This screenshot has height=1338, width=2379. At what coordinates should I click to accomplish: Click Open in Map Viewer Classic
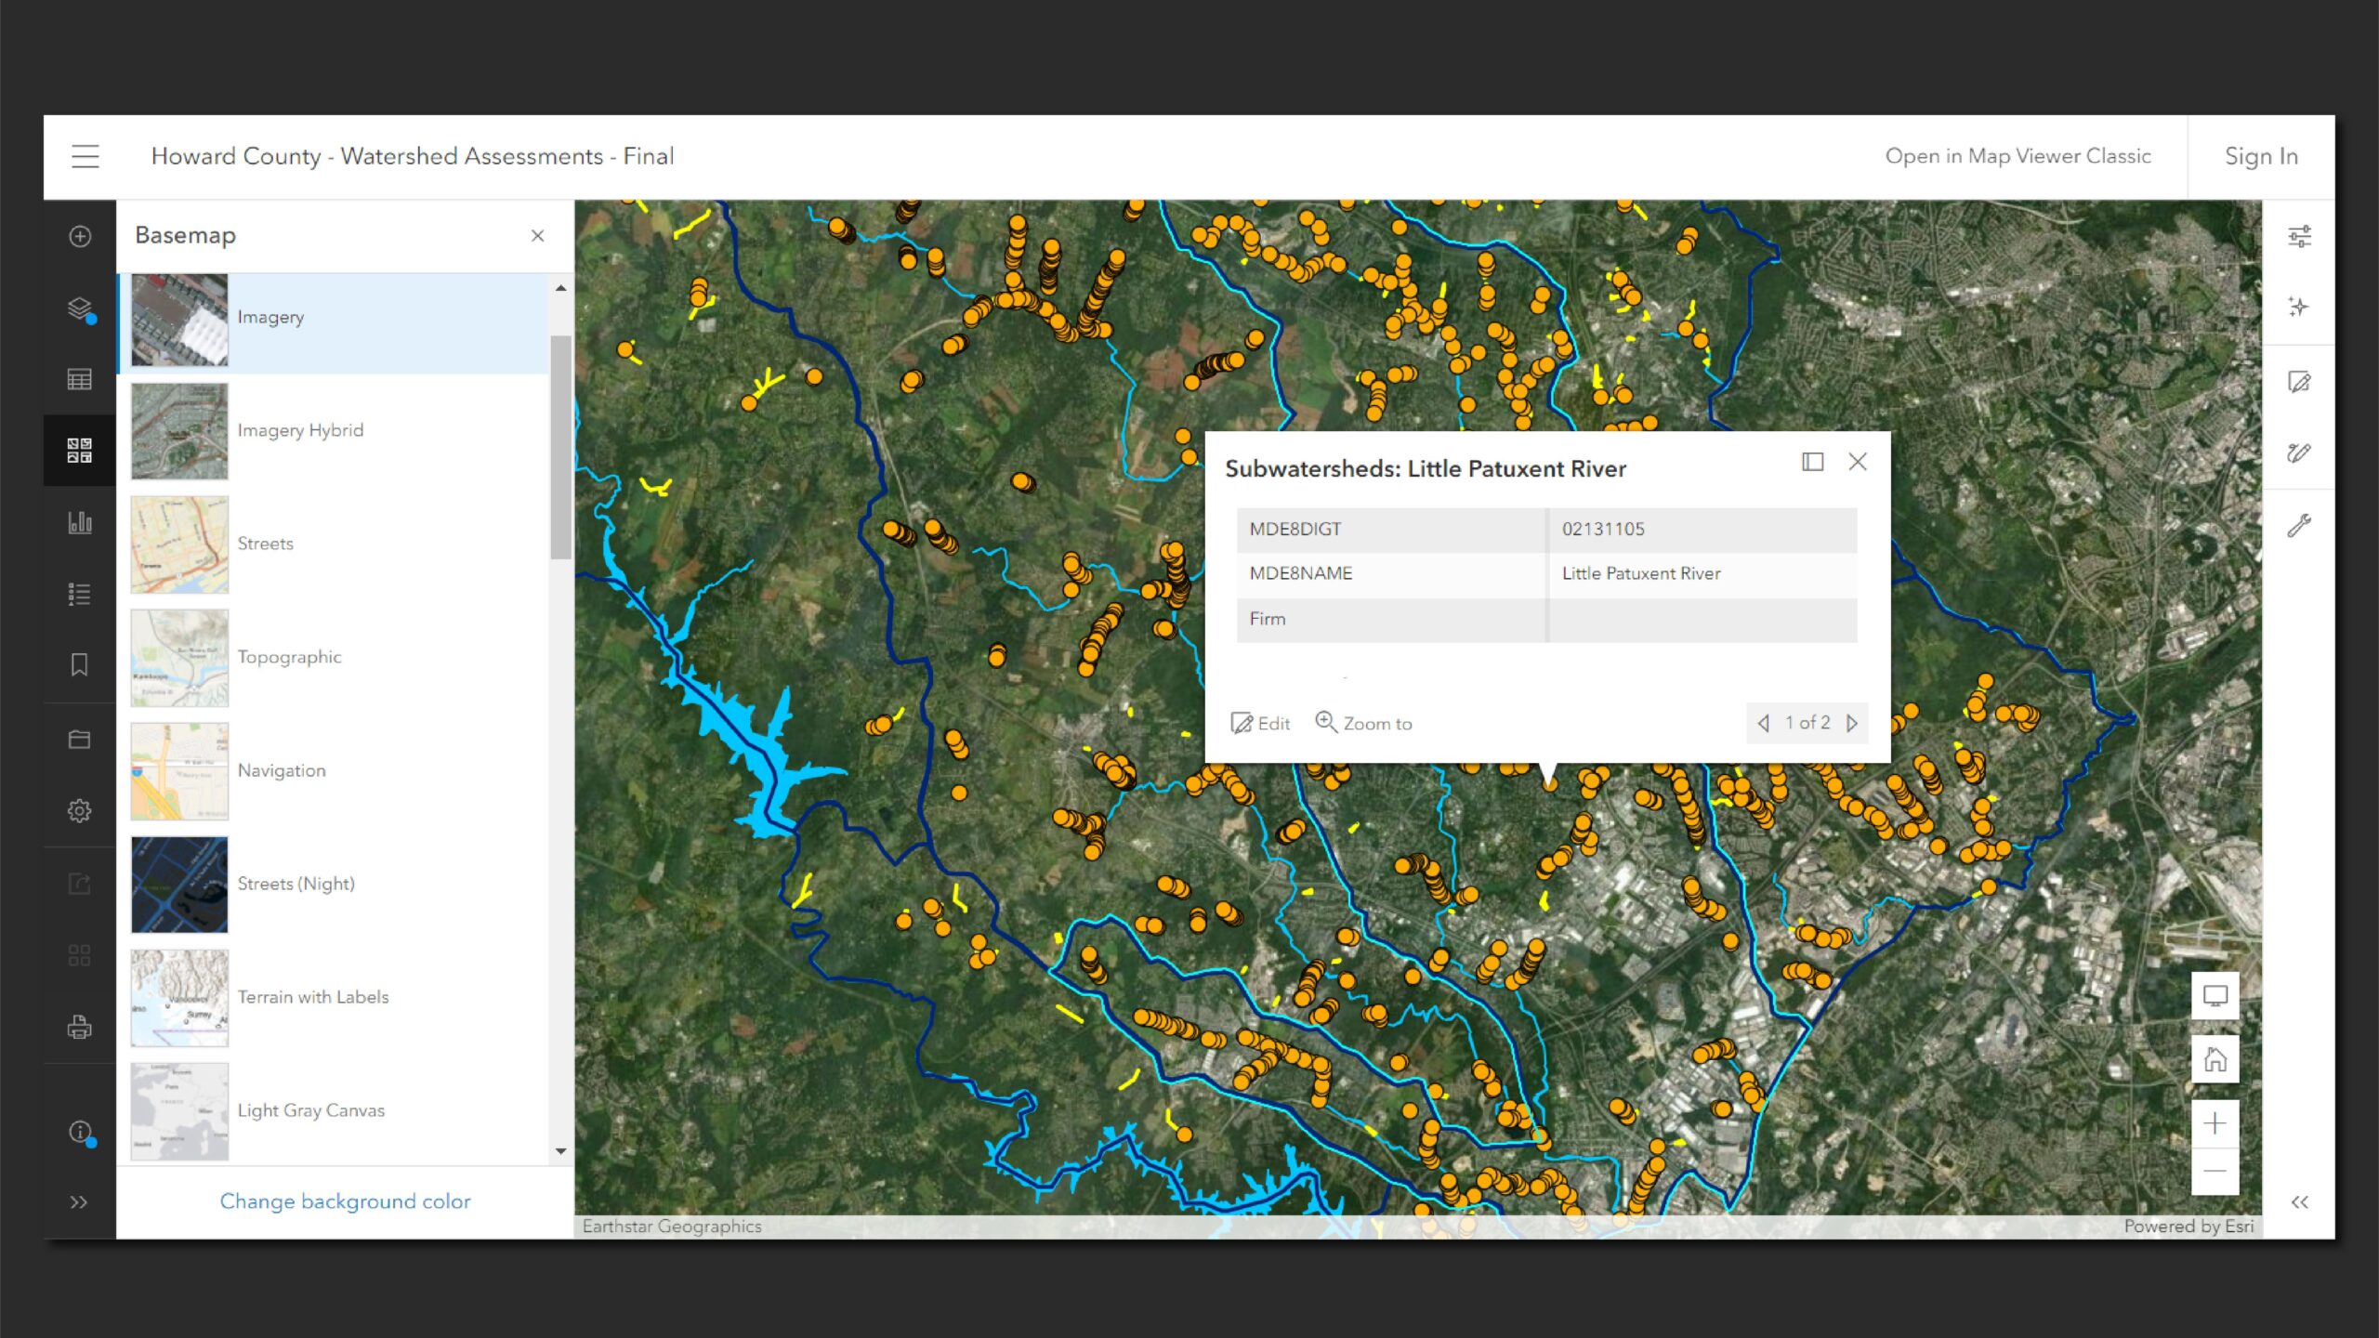click(x=2018, y=156)
